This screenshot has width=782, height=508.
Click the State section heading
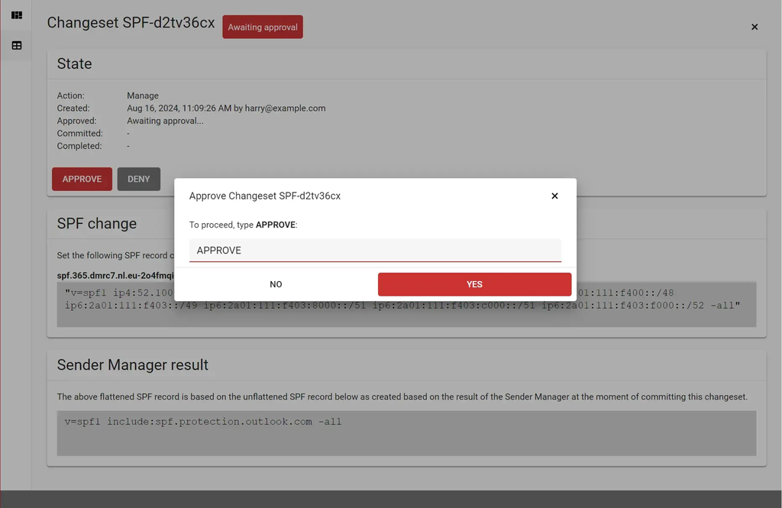(x=74, y=64)
